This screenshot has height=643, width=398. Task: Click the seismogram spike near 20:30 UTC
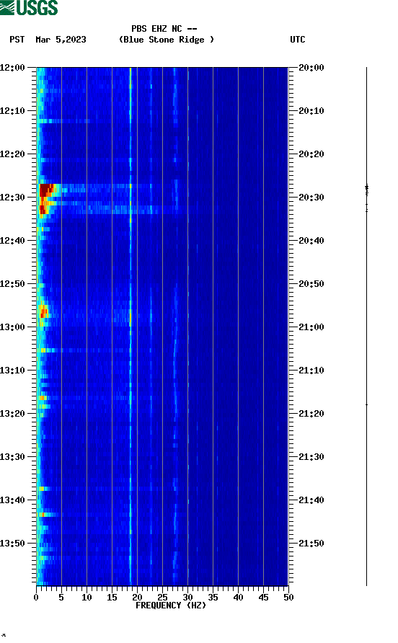(x=366, y=190)
